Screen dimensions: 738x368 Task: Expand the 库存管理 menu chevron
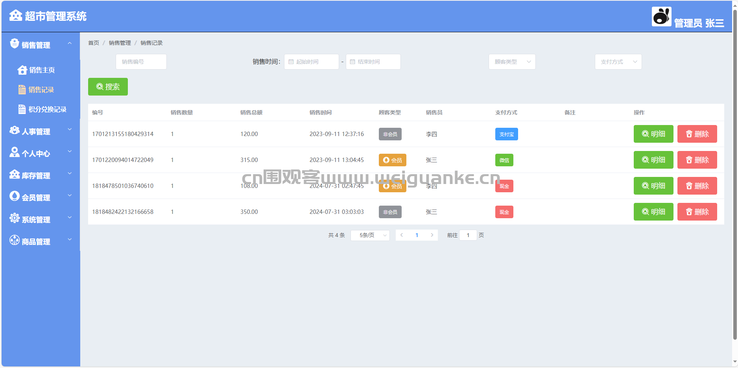[x=70, y=173]
